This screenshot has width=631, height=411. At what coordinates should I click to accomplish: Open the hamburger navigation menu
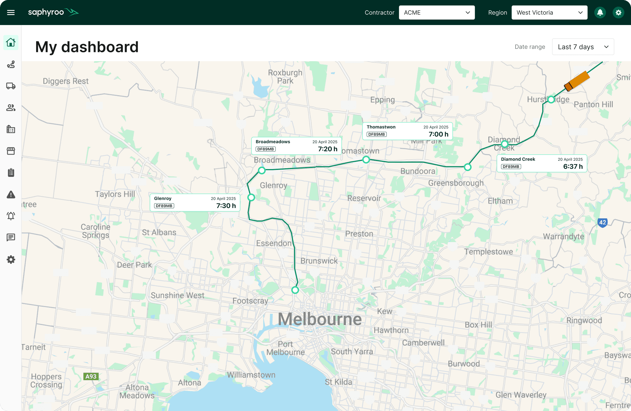click(11, 12)
